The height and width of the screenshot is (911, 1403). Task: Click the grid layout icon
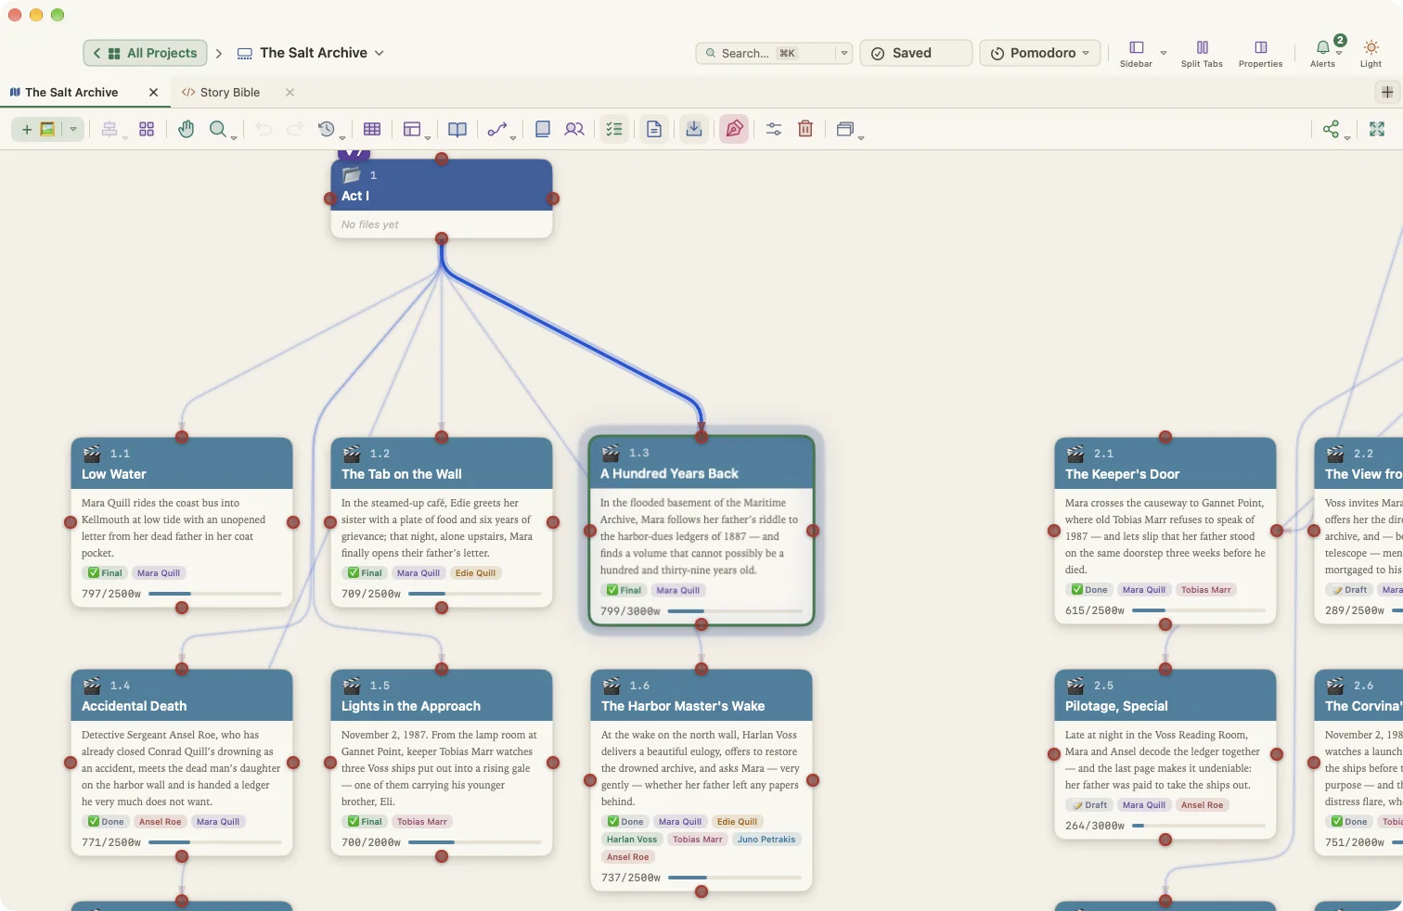(147, 129)
